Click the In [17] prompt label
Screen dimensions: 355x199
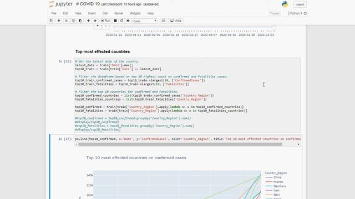point(65,139)
